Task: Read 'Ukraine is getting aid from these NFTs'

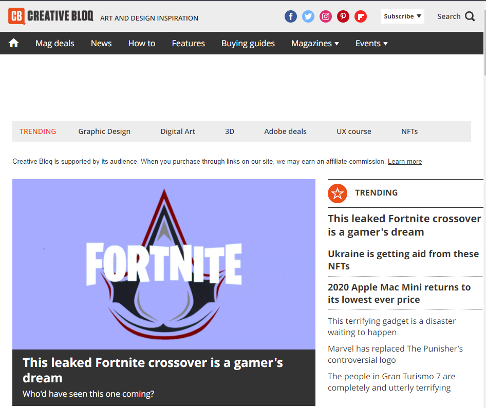Action: tap(404, 260)
